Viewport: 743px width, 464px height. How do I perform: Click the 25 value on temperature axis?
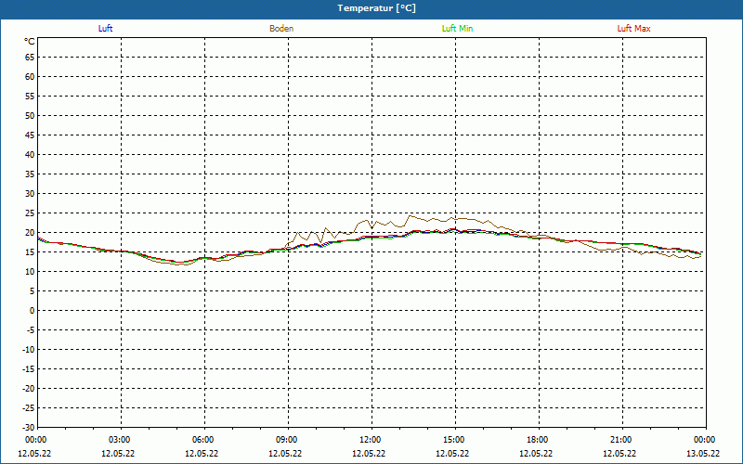pyautogui.click(x=30, y=213)
